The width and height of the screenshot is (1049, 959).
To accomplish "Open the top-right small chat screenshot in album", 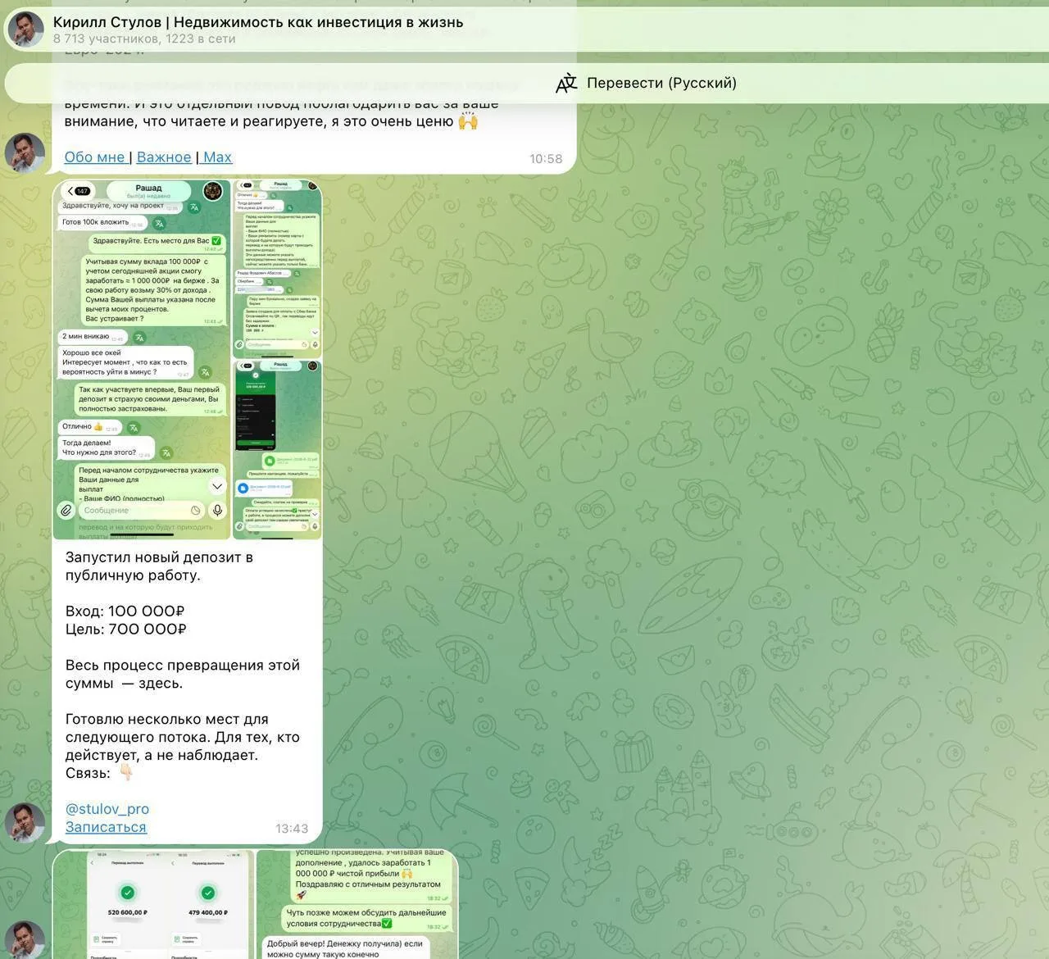I will [x=277, y=269].
